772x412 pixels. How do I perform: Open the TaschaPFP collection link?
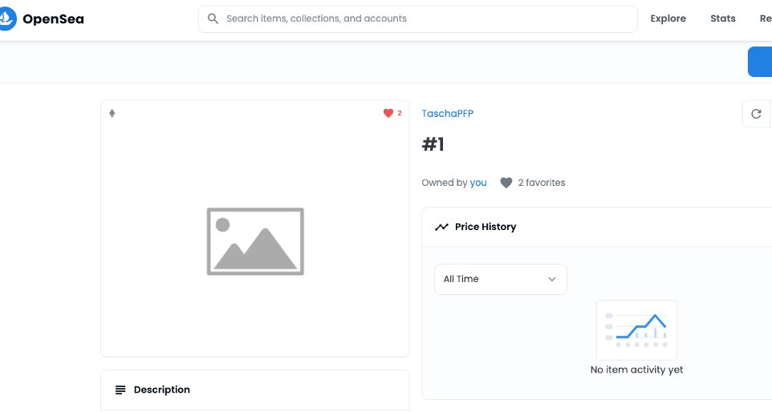447,114
